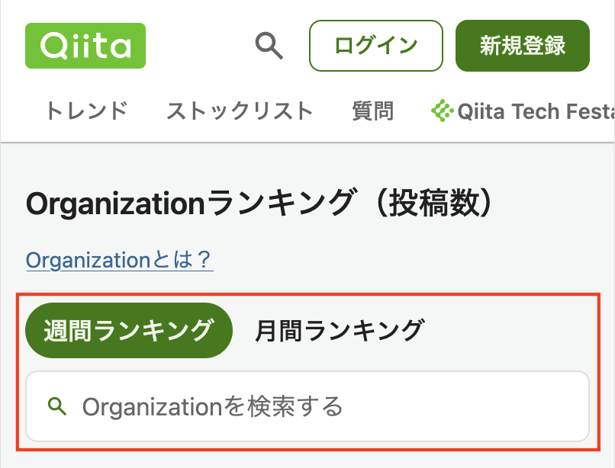Focus the Organizationを検索する input field

tap(307, 406)
